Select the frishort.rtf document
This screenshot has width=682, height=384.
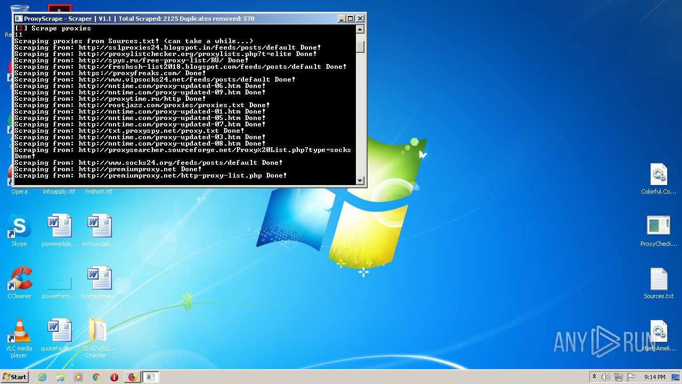tap(99, 191)
